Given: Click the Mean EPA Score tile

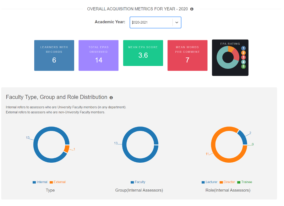Looking at the screenshot, I should coord(143,53).
